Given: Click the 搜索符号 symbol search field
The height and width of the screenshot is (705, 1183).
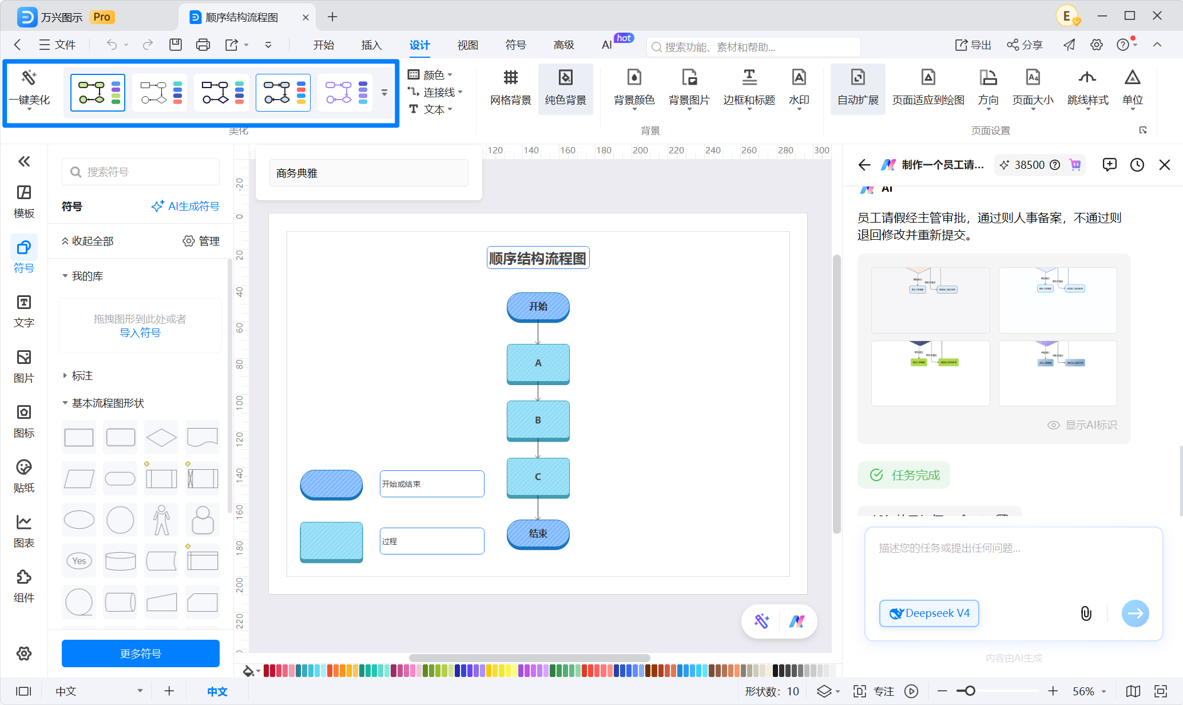Looking at the screenshot, I should click(x=141, y=172).
